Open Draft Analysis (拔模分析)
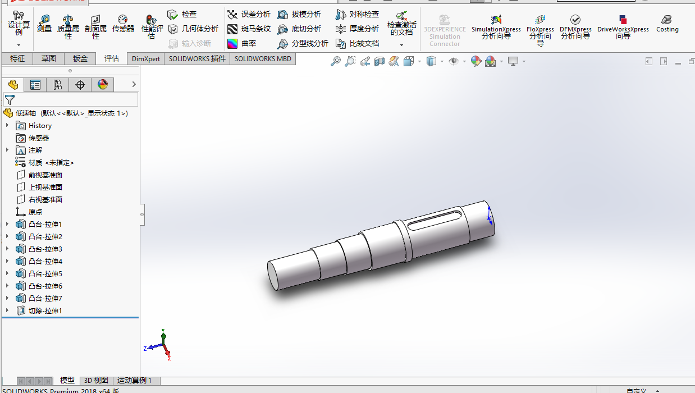695x393 pixels. point(299,14)
